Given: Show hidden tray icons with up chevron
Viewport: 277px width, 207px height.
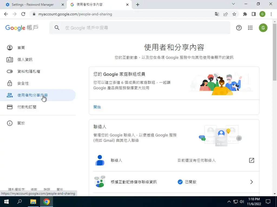Looking at the screenshot, I should [x=229, y=202].
